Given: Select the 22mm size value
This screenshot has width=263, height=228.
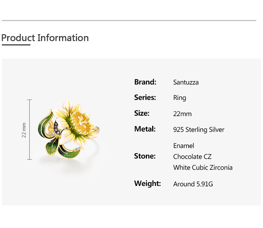Looking at the screenshot, I should coord(182,114).
